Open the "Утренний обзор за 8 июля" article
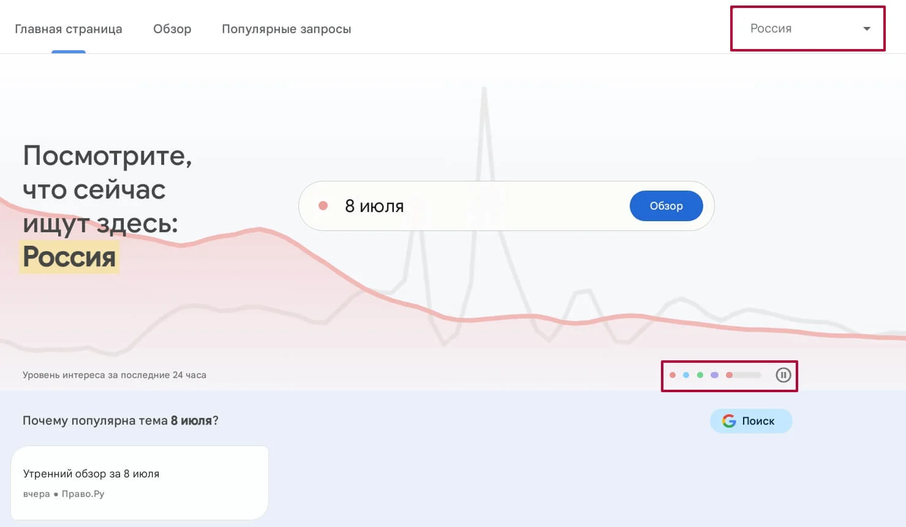 pos(91,474)
